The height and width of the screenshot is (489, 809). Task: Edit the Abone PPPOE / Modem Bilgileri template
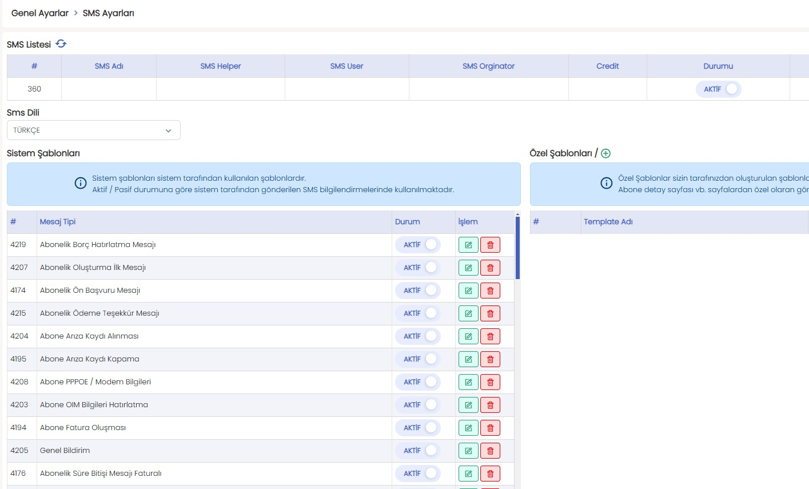(x=468, y=382)
